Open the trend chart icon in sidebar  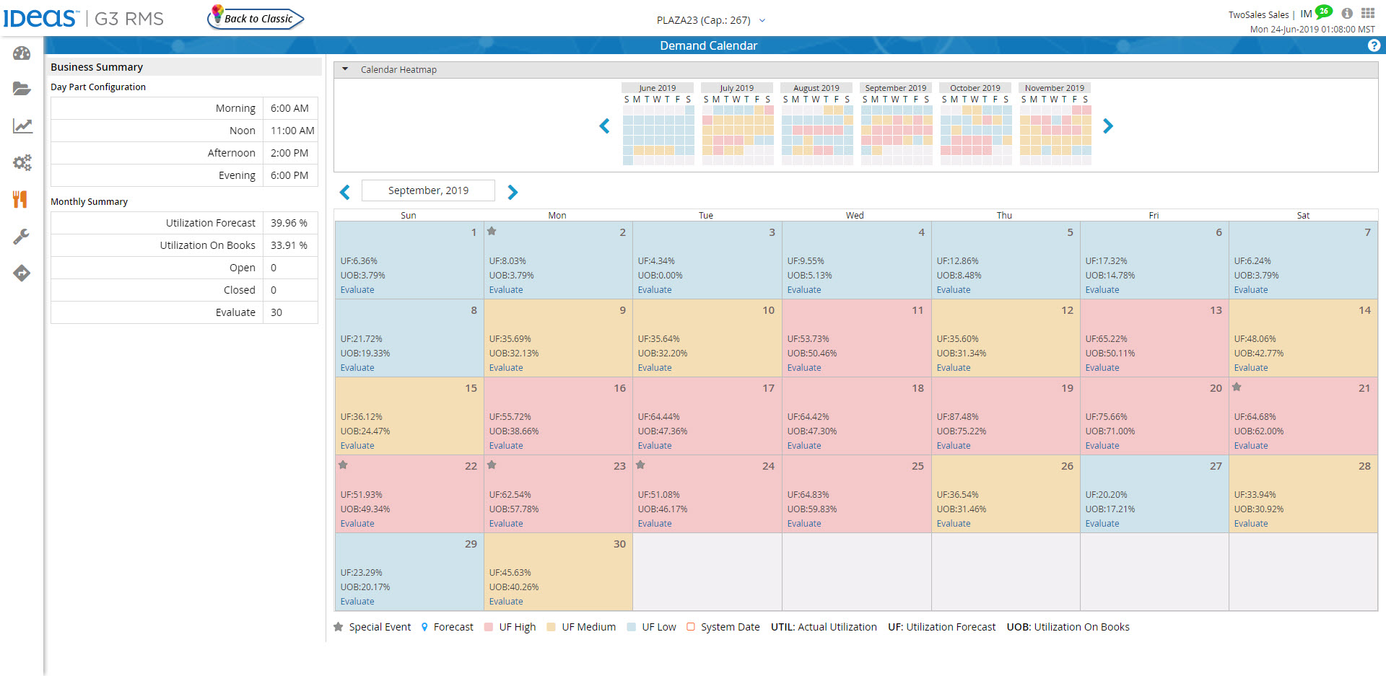pyautogui.click(x=22, y=126)
